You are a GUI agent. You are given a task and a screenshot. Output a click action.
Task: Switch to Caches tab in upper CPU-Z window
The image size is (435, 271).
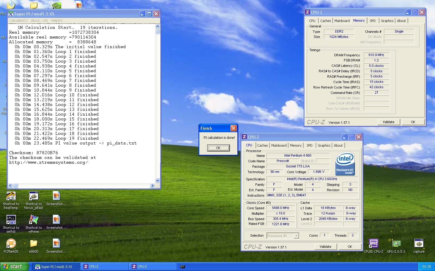(325, 21)
